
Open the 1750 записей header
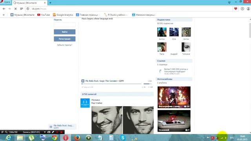tap(117, 94)
